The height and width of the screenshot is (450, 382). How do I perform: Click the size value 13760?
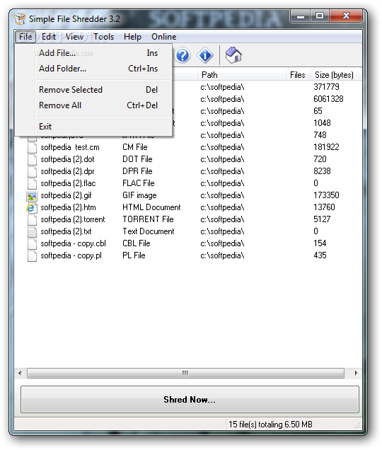pyautogui.click(x=324, y=208)
